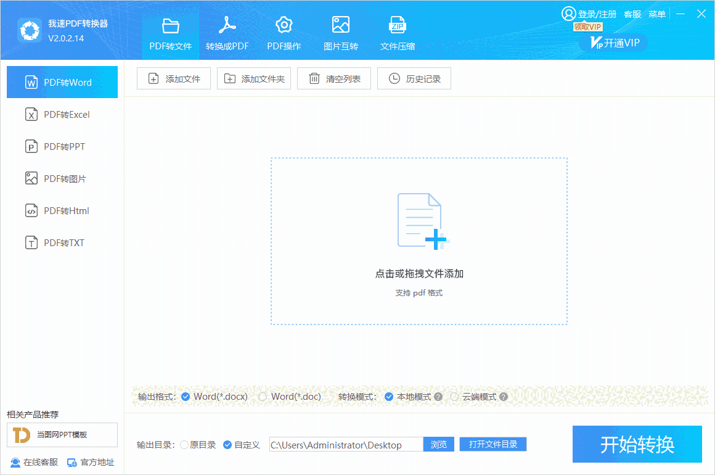Expand help tip next to 本地模式
Viewport: 715px width, 475px height.
(438, 397)
